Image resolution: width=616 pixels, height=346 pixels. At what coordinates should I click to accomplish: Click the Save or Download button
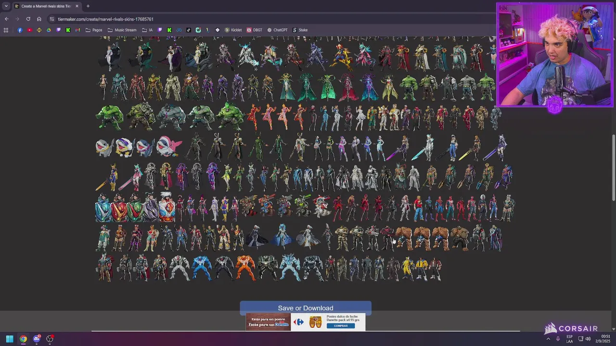[306, 308]
